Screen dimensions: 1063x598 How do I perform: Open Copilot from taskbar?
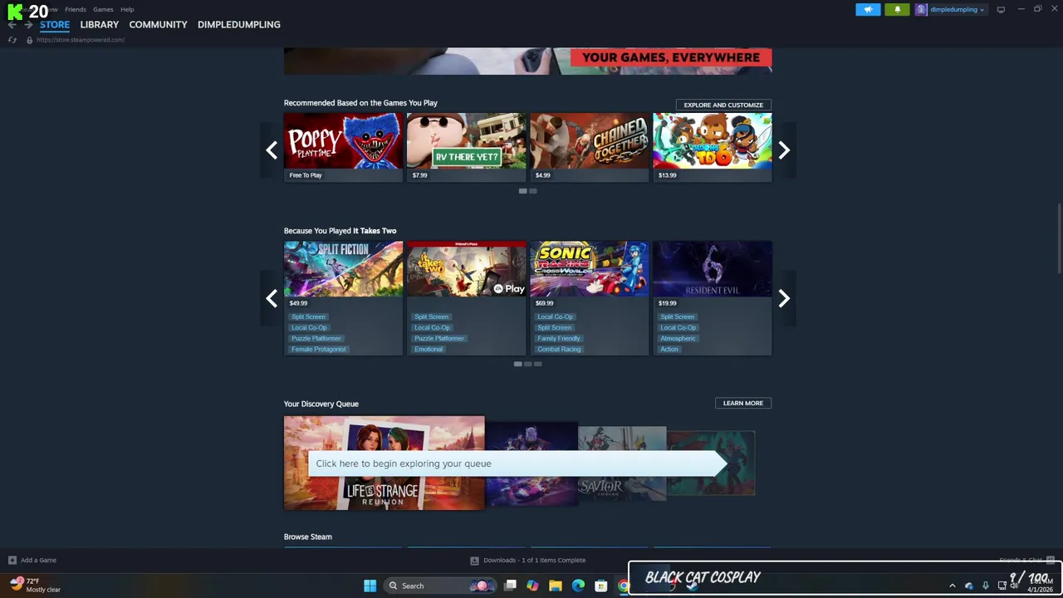pyautogui.click(x=532, y=586)
